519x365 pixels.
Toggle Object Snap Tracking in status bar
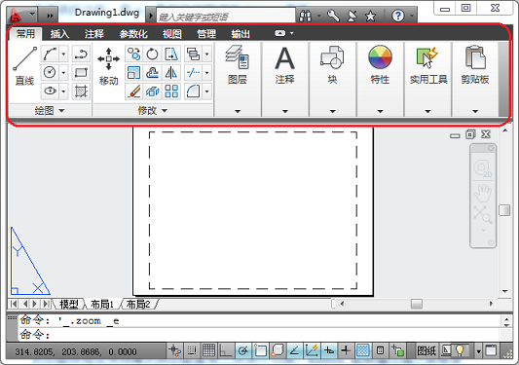[295, 350]
